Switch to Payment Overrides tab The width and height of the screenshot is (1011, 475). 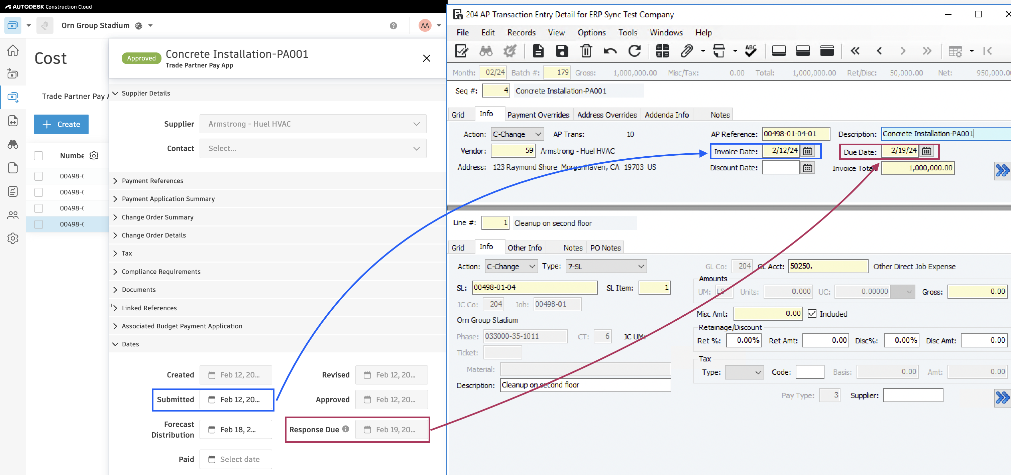538,115
